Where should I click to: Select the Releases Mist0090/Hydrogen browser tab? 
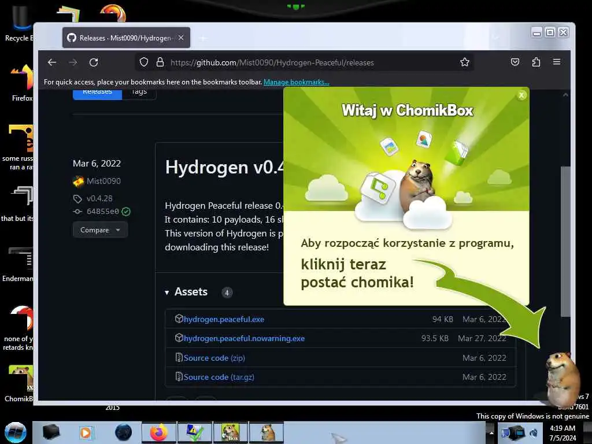pos(126,38)
